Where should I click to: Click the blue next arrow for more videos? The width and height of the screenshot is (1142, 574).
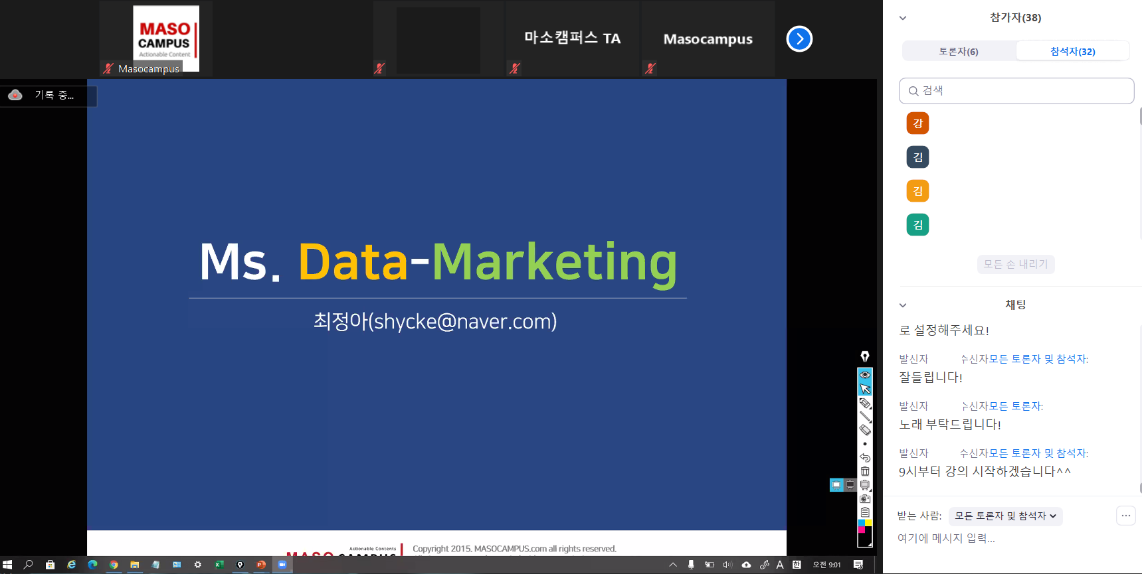tap(799, 38)
